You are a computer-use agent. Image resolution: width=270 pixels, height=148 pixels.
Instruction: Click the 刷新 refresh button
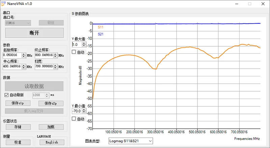click(51, 23)
